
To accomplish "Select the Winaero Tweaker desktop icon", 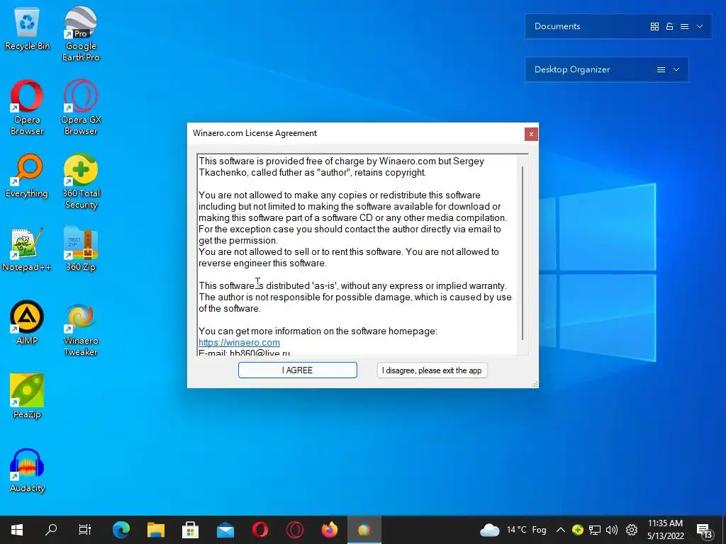I will [x=81, y=329].
